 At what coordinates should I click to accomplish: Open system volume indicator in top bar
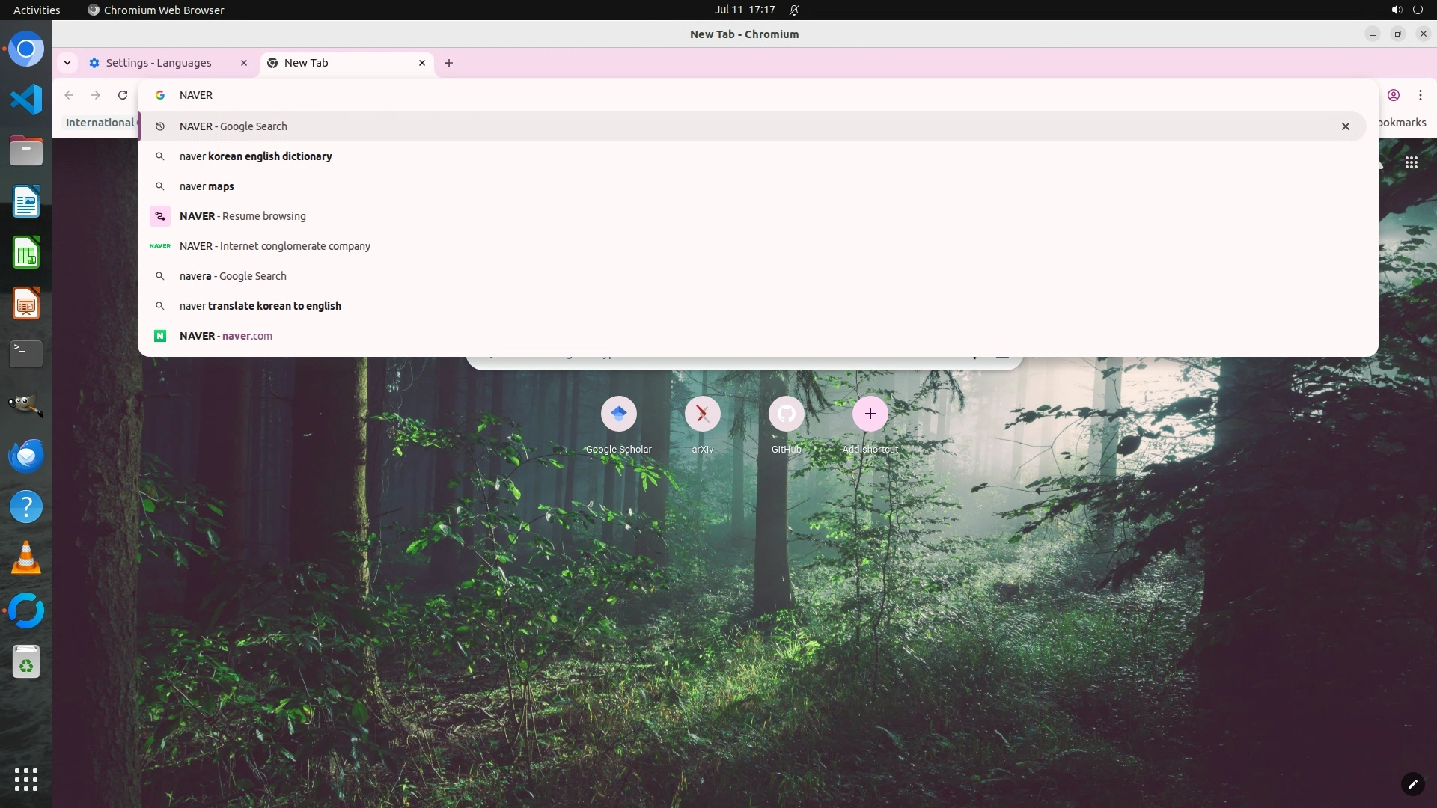(1396, 10)
